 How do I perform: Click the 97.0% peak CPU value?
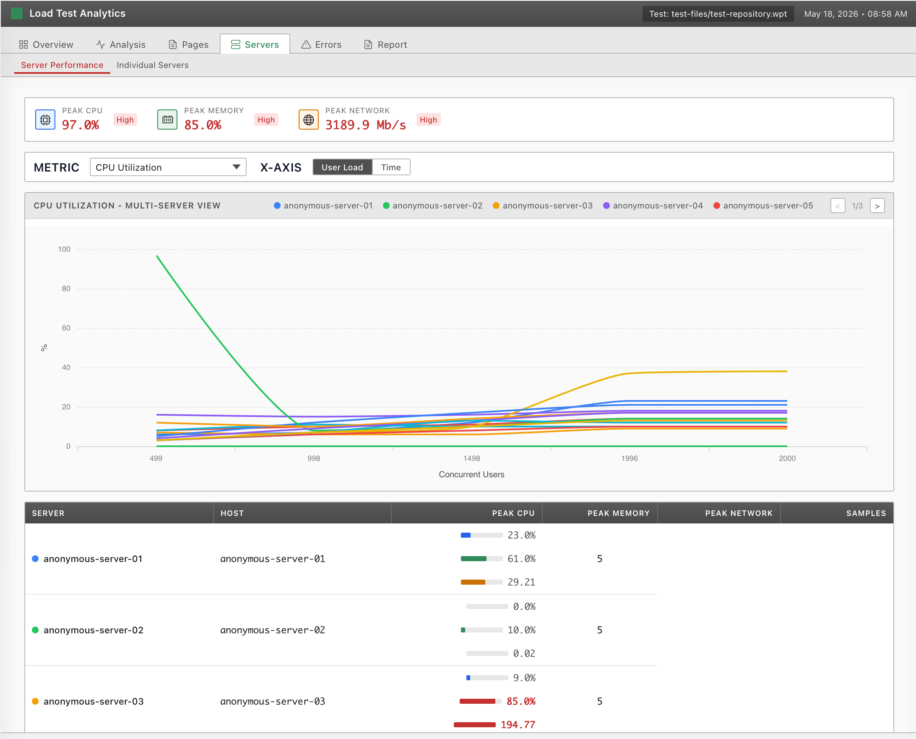(x=81, y=125)
